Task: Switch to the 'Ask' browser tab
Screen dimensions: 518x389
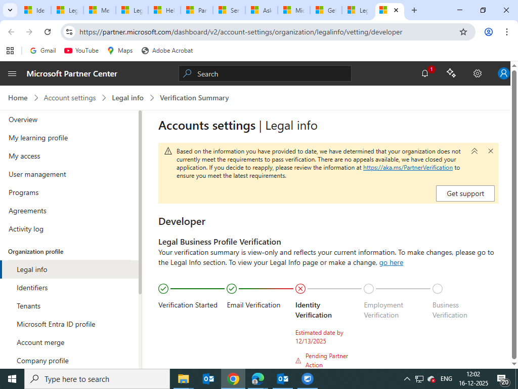Action: pos(262,10)
